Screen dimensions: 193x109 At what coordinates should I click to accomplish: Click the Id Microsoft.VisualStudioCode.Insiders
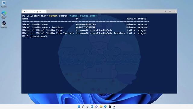click(x=100, y=33)
